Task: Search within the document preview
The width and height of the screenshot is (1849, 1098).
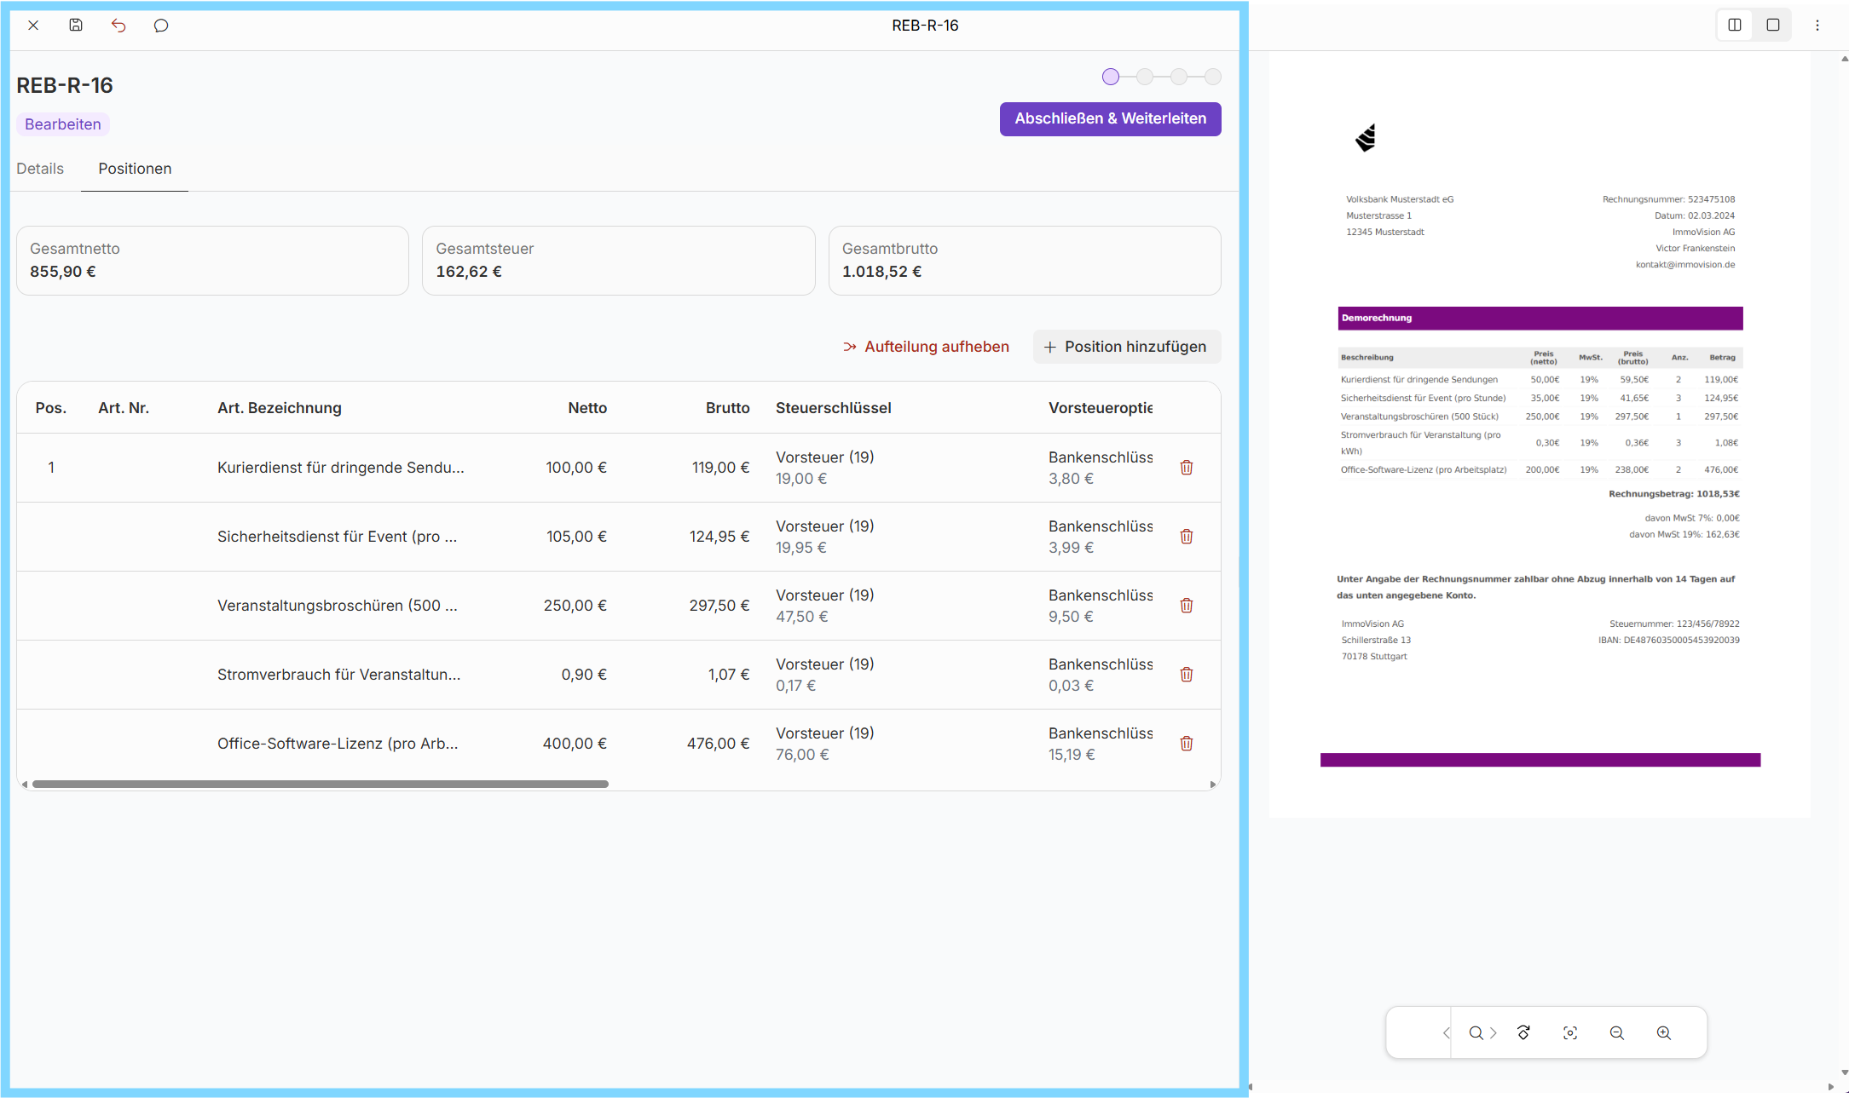Action: 1476,1032
